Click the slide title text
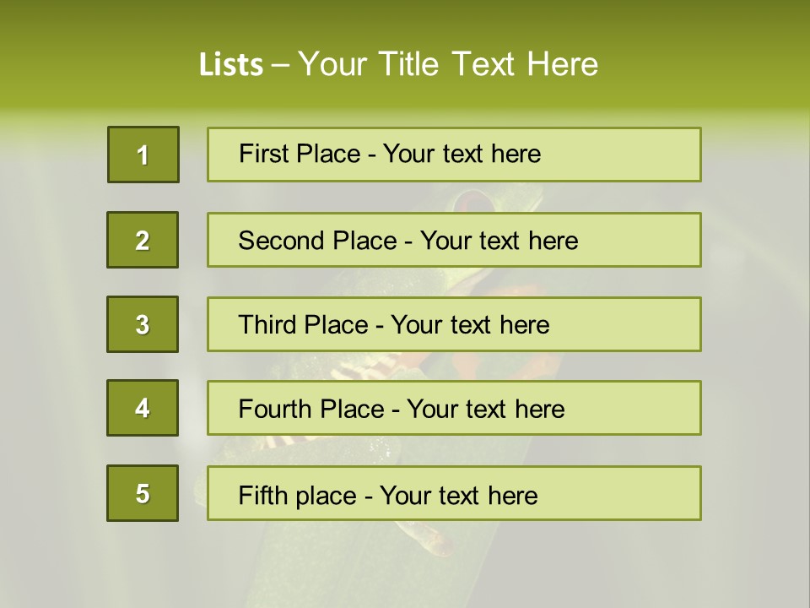This screenshot has height=608, width=810. (398, 64)
